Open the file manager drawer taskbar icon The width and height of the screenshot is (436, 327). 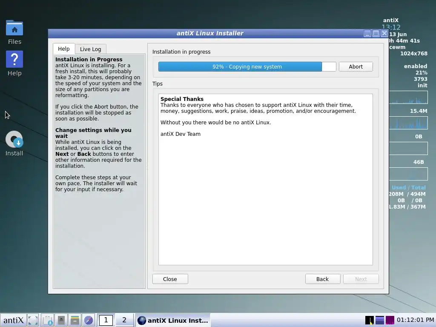75,320
